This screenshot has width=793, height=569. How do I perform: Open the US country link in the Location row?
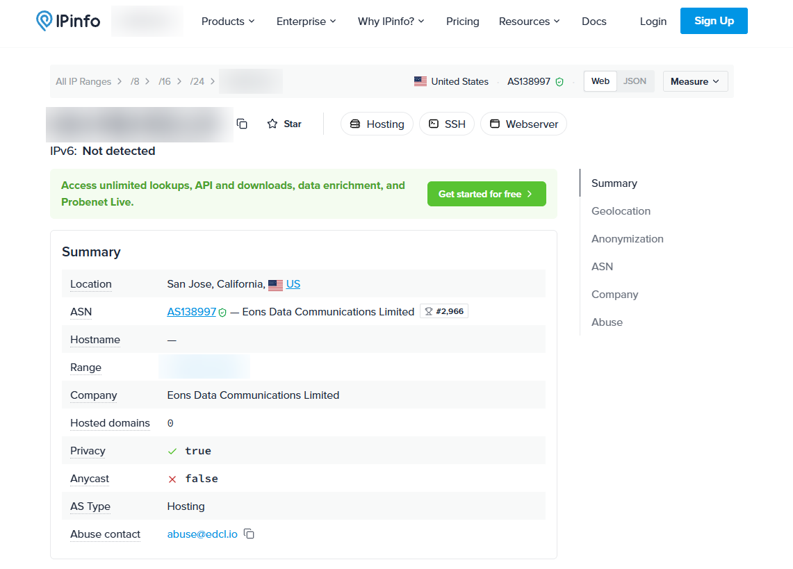point(293,283)
